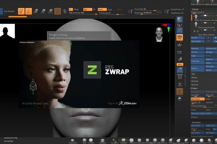This screenshot has width=217, height=144.
Task: Activate the Draw mode button
Action: pos(28,11)
